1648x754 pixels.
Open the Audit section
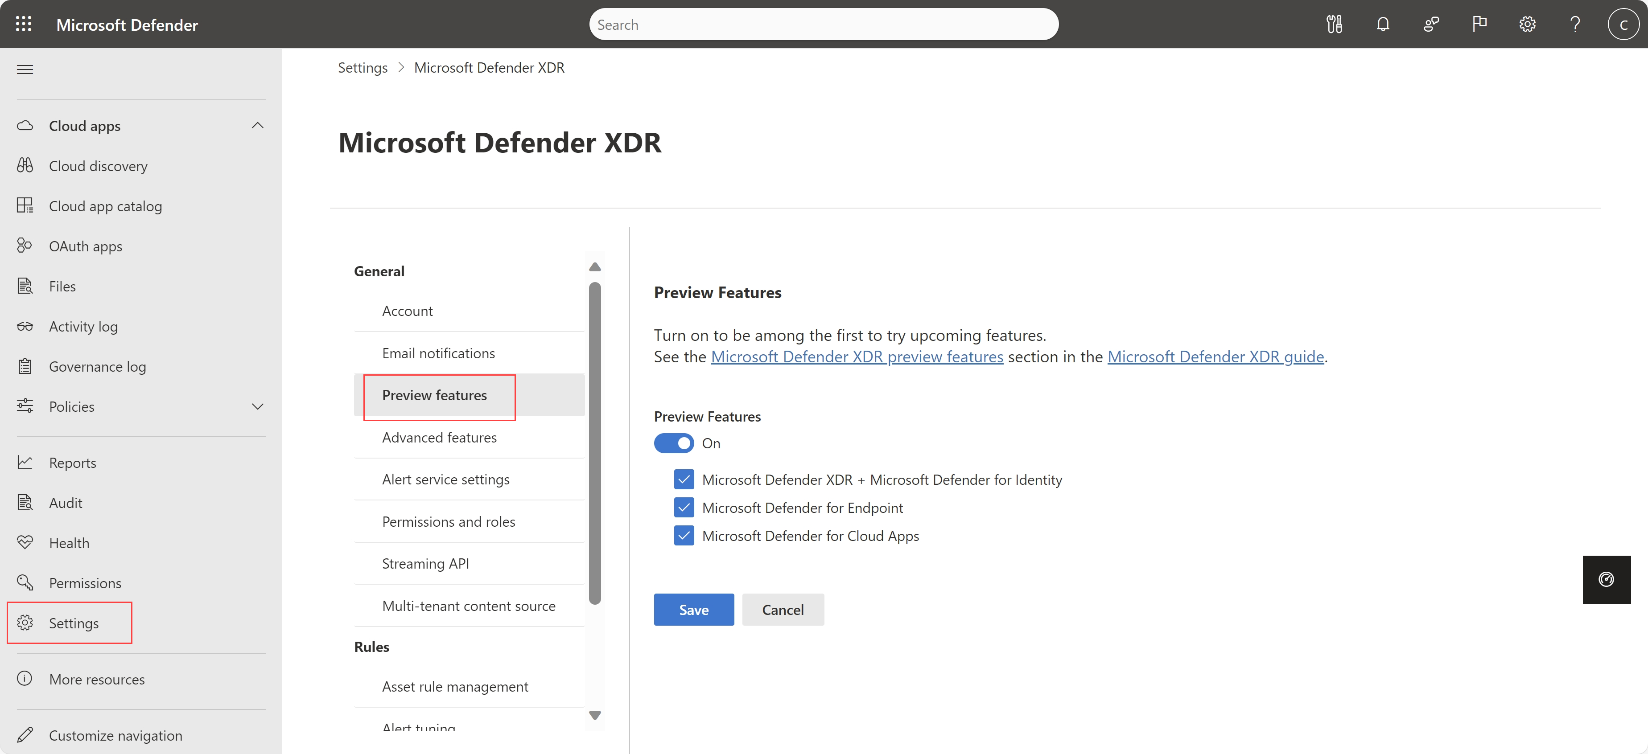(65, 502)
